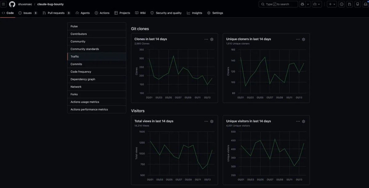Open three-dot menu on Unique cloners chart

[298, 39]
